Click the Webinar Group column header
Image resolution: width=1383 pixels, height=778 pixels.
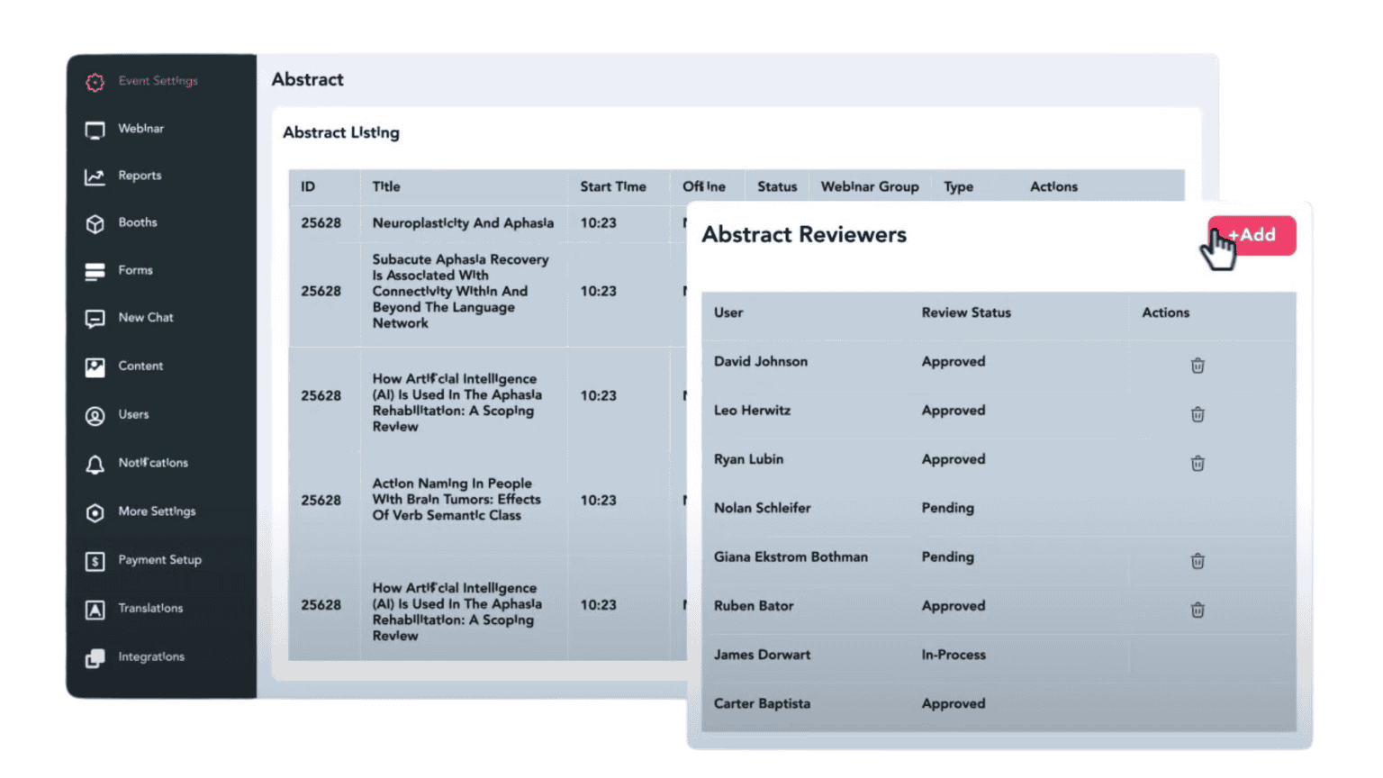(870, 186)
